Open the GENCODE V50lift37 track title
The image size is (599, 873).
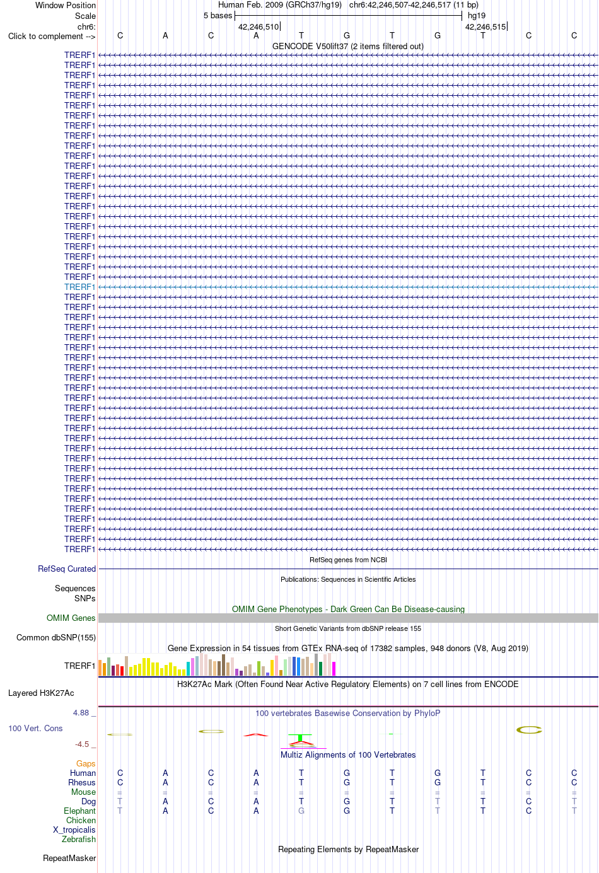point(348,46)
